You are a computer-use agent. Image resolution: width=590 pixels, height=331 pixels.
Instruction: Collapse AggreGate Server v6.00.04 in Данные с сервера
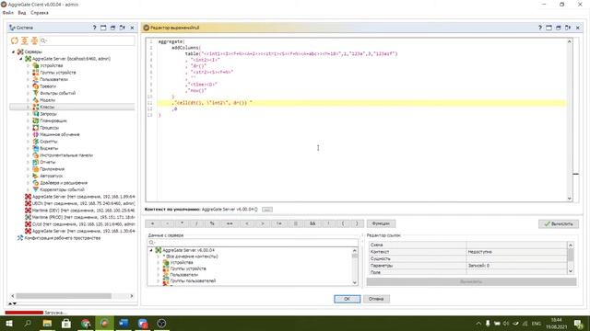point(151,250)
